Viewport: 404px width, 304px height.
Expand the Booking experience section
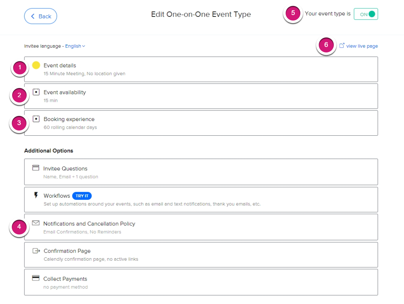[201, 123]
